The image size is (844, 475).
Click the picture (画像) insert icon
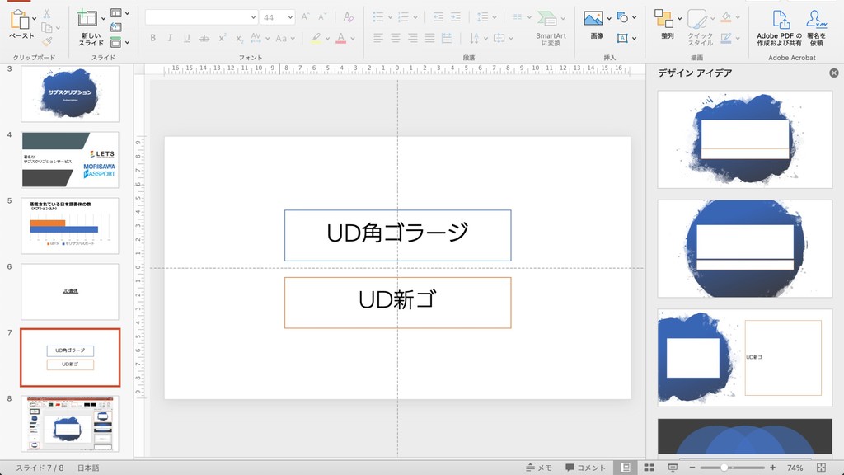point(593,19)
